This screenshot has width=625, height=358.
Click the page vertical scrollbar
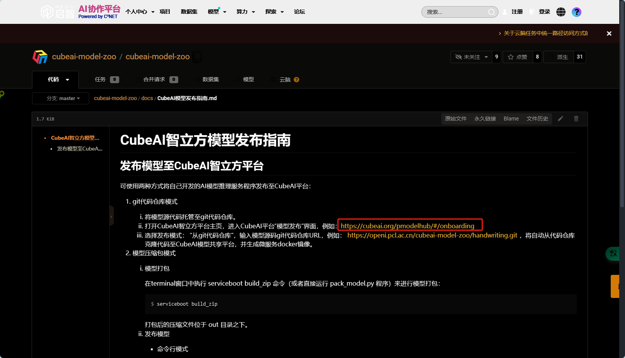tap(622, 104)
